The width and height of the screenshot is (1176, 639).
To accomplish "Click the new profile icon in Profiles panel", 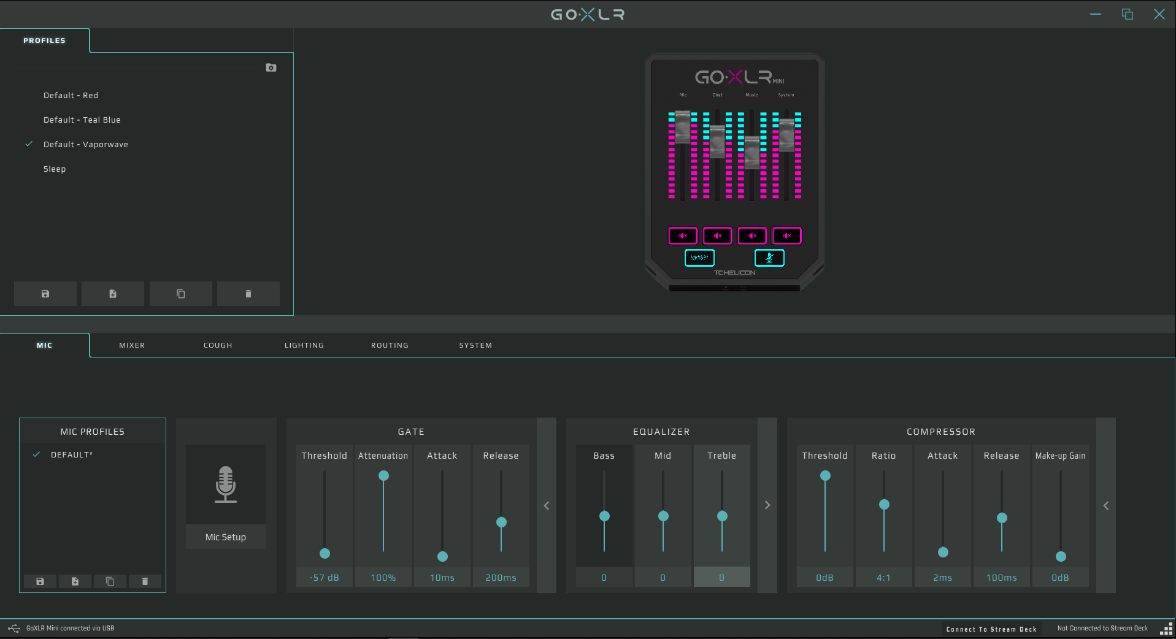I will coord(113,294).
